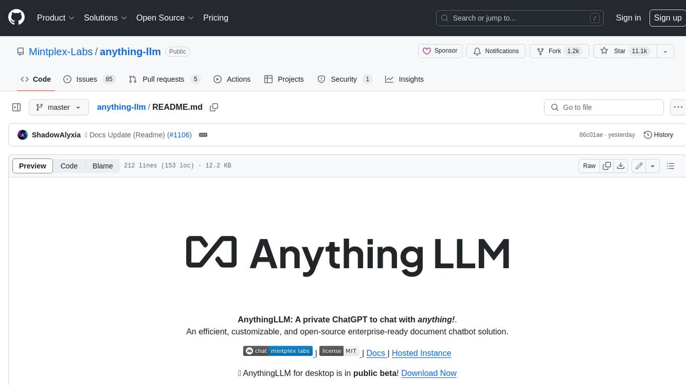Image resolution: width=686 pixels, height=385 pixels.
Task: Open the mintplex labs chat badge
Action: [278, 351]
